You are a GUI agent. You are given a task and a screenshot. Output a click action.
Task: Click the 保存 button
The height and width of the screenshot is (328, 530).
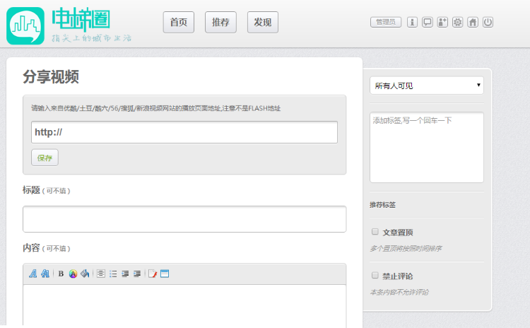(x=45, y=158)
